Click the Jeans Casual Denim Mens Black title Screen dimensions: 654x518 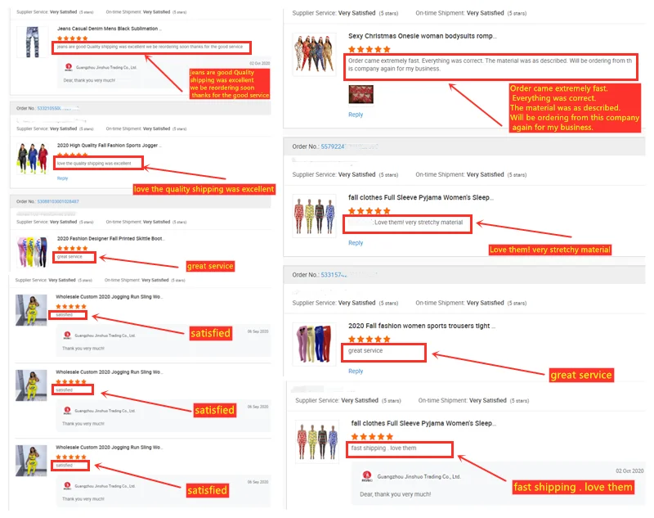pos(109,29)
